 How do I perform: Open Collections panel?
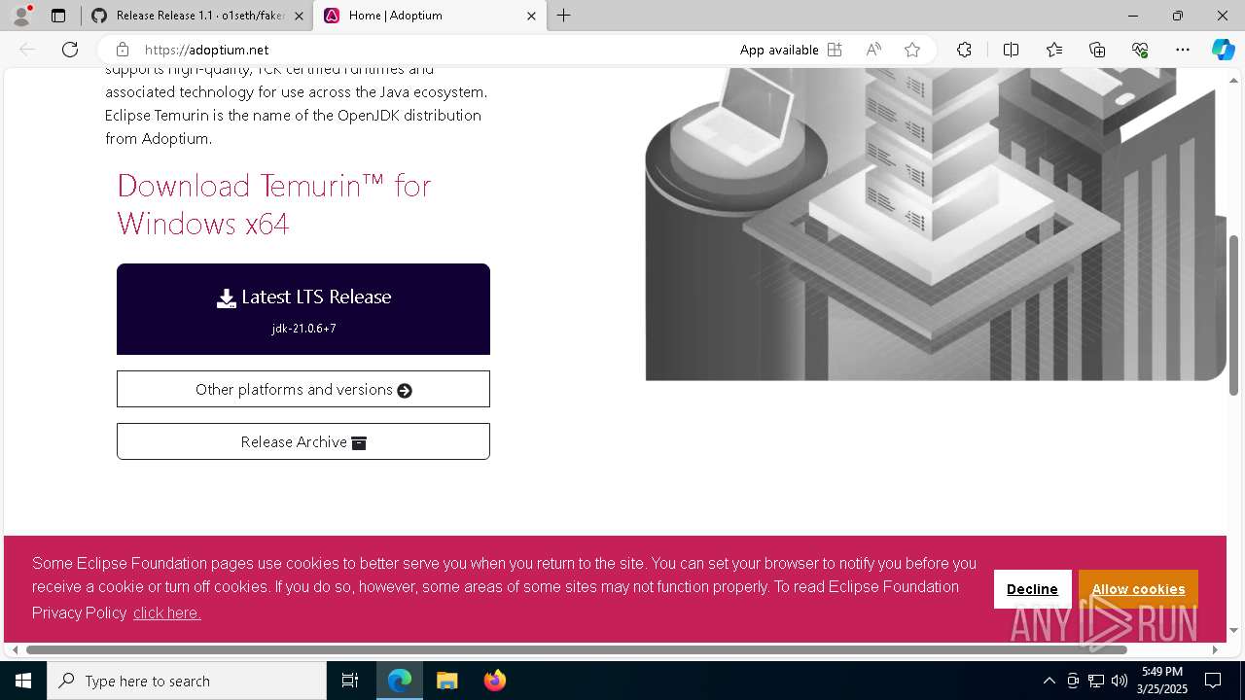(1097, 50)
